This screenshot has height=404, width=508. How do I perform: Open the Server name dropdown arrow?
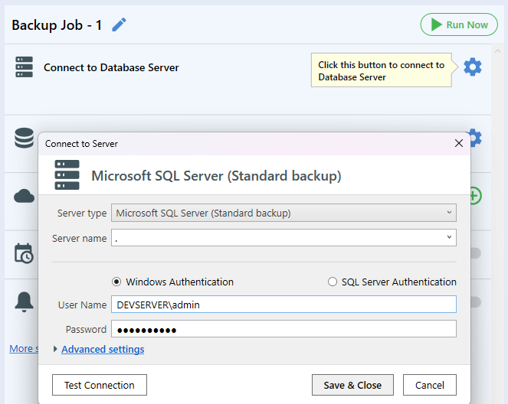coord(449,237)
